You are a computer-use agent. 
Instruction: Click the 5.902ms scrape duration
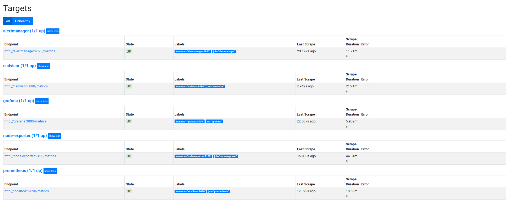[x=352, y=124]
